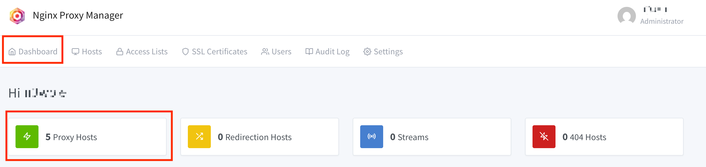Open the 0 404 Hosts card

coord(604,137)
